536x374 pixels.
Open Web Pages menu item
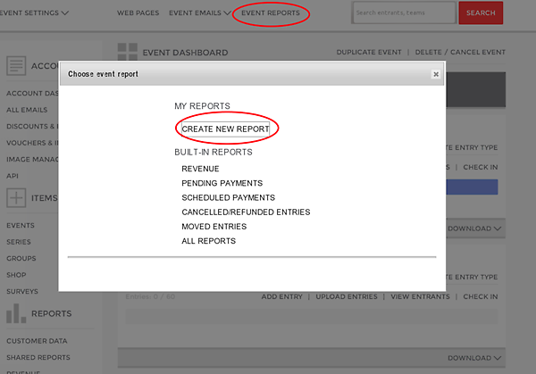tap(138, 13)
